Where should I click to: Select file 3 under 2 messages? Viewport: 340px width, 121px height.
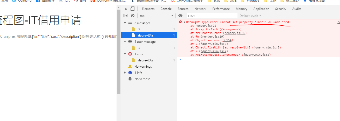pyautogui.click(x=149, y=29)
